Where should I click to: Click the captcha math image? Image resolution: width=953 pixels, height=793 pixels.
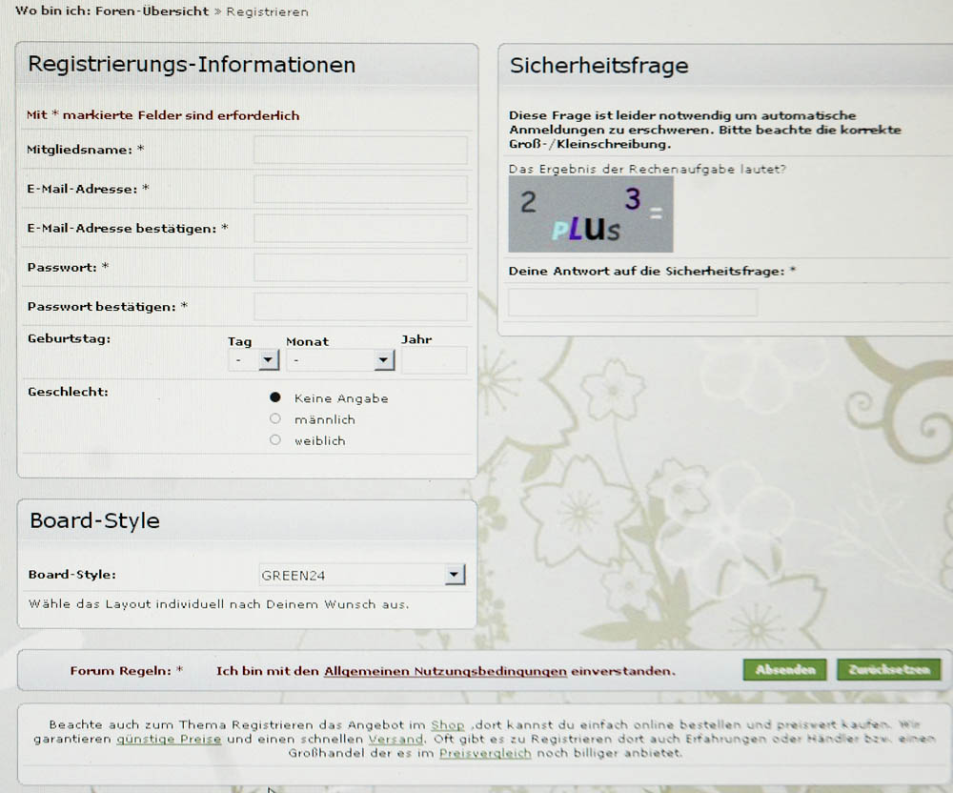click(x=590, y=214)
